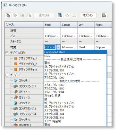
Task: Open the 材質 dropdown arrow for Final
Action: [58, 47]
